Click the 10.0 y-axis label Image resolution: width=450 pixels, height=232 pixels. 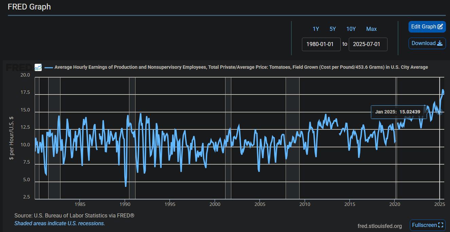[25, 145]
